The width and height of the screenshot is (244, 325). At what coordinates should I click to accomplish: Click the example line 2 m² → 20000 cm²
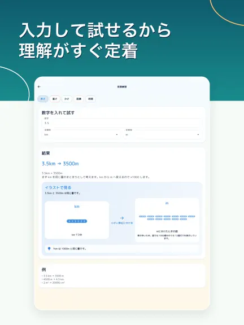[x=53, y=283]
